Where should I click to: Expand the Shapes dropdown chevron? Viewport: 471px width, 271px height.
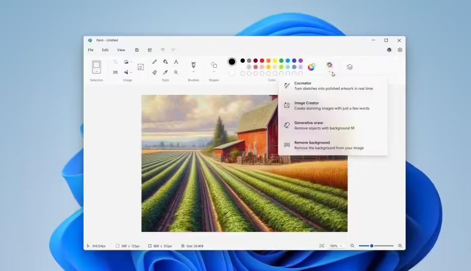214,72
